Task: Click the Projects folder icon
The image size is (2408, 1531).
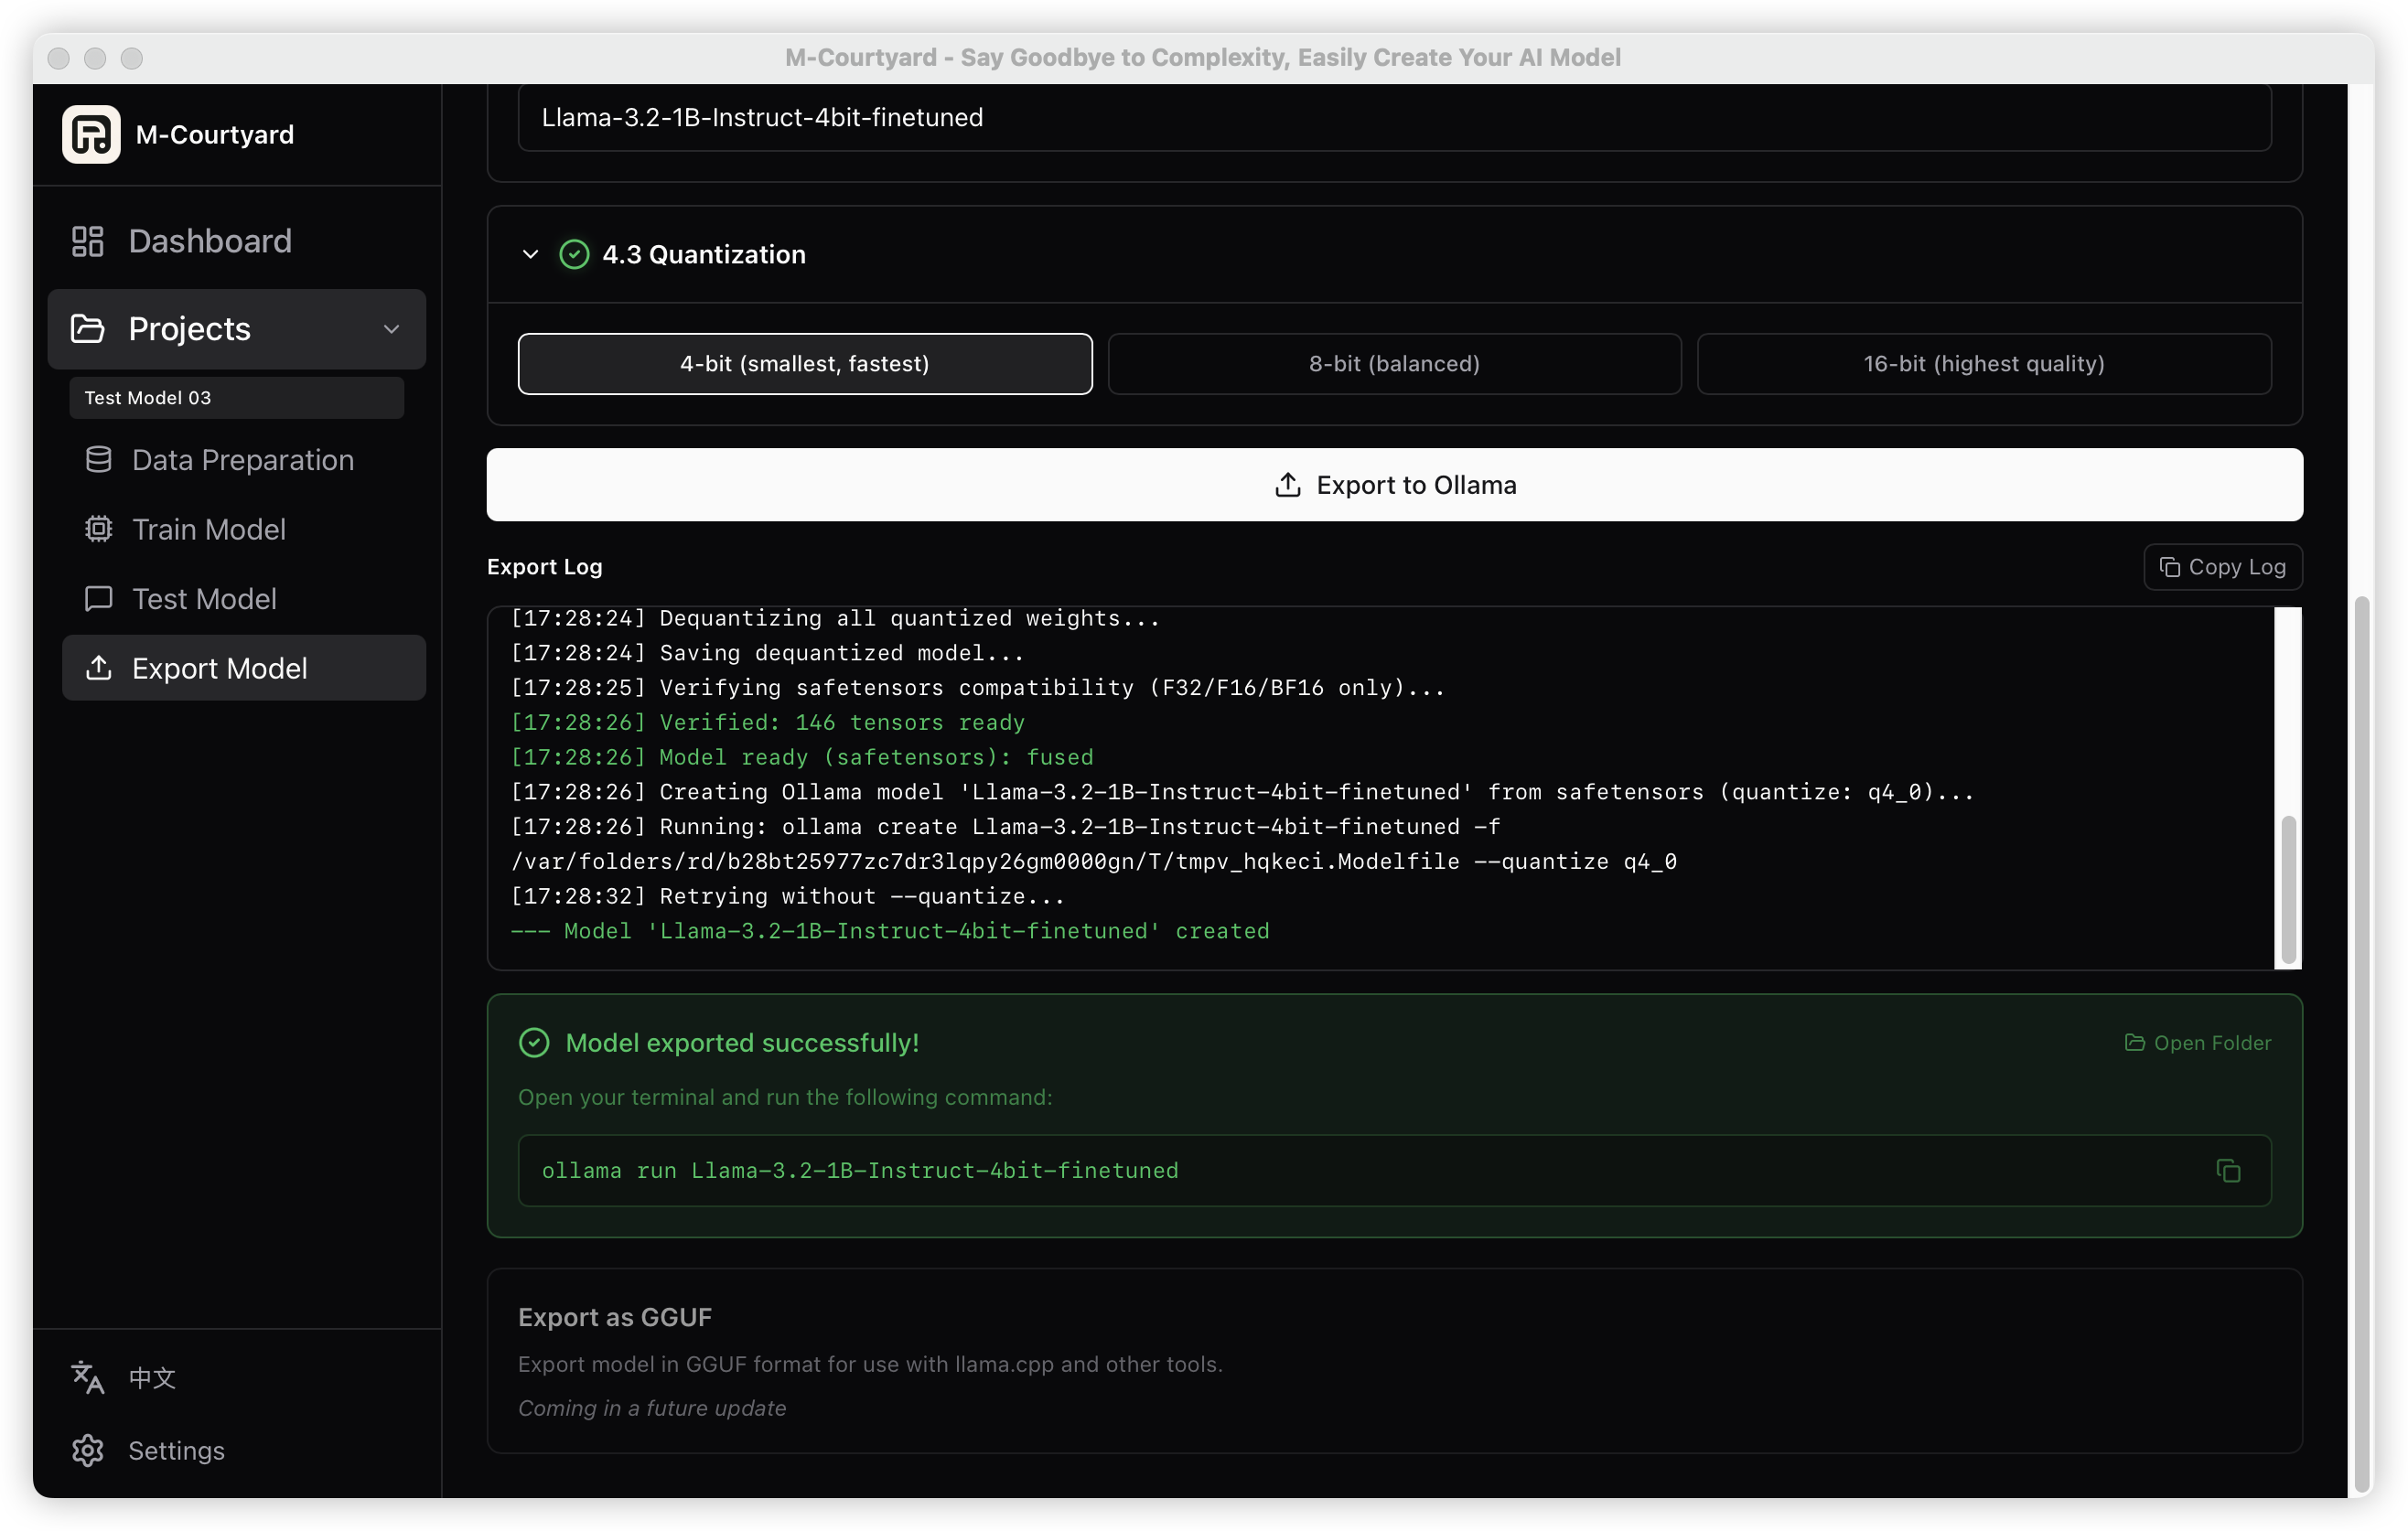Action: (88, 328)
